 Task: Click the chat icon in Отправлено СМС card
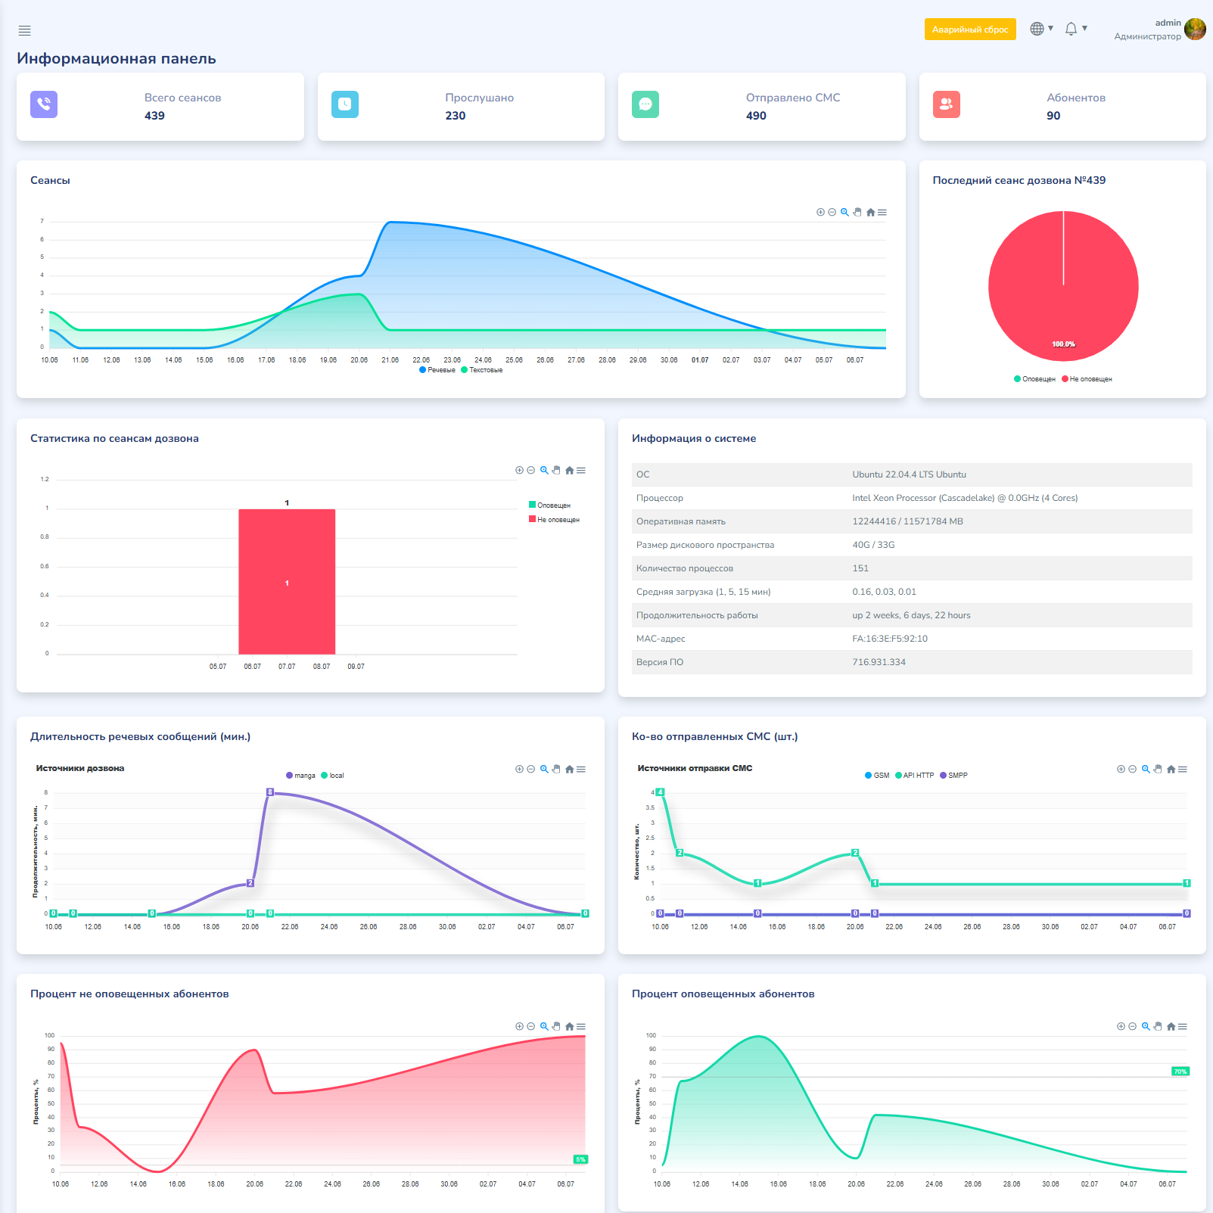[645, 104]
